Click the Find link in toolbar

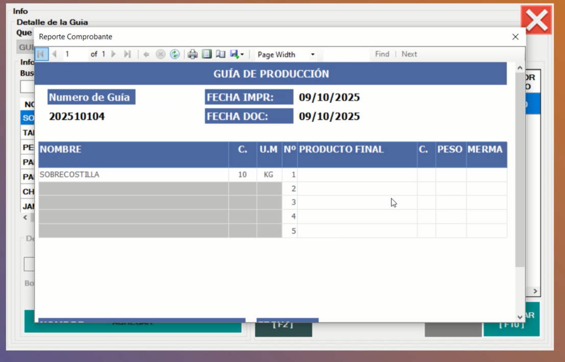tap(382, 54)
